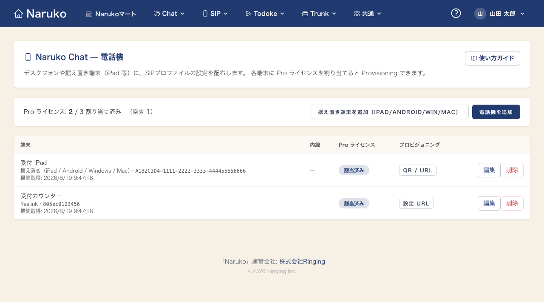Click the 内線 column header

coord(315,145)
